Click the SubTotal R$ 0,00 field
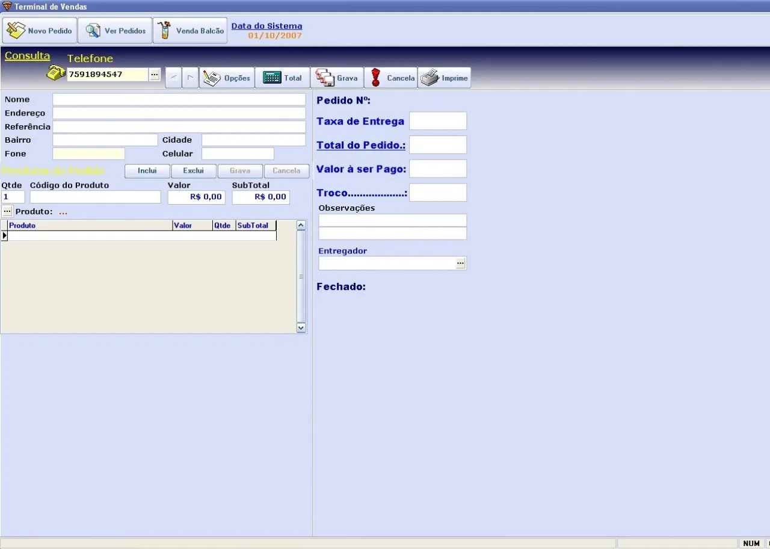This screenshot has width=770, height=549. (261, 197)
